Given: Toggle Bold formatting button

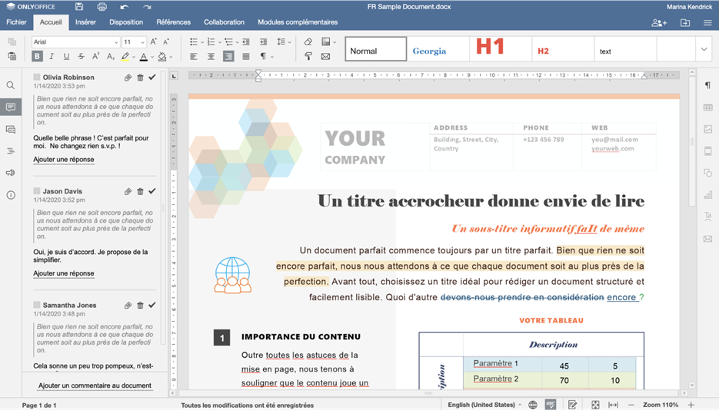Looking at the screenshot, I should click(37, 57).
